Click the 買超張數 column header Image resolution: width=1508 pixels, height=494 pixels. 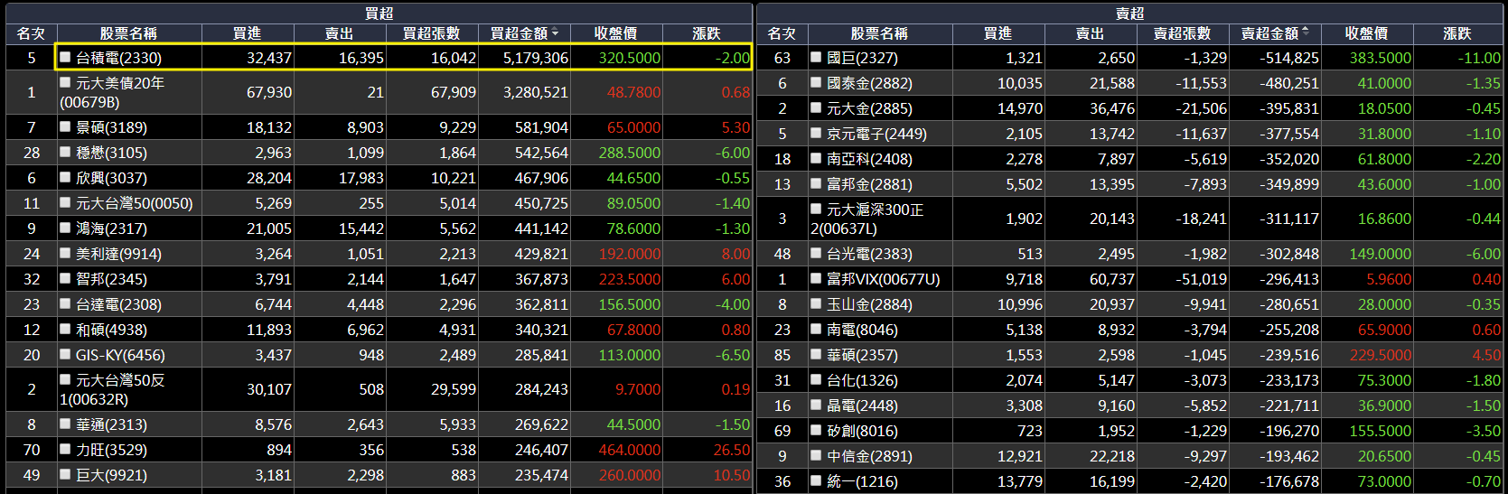(x=431, y=33)
